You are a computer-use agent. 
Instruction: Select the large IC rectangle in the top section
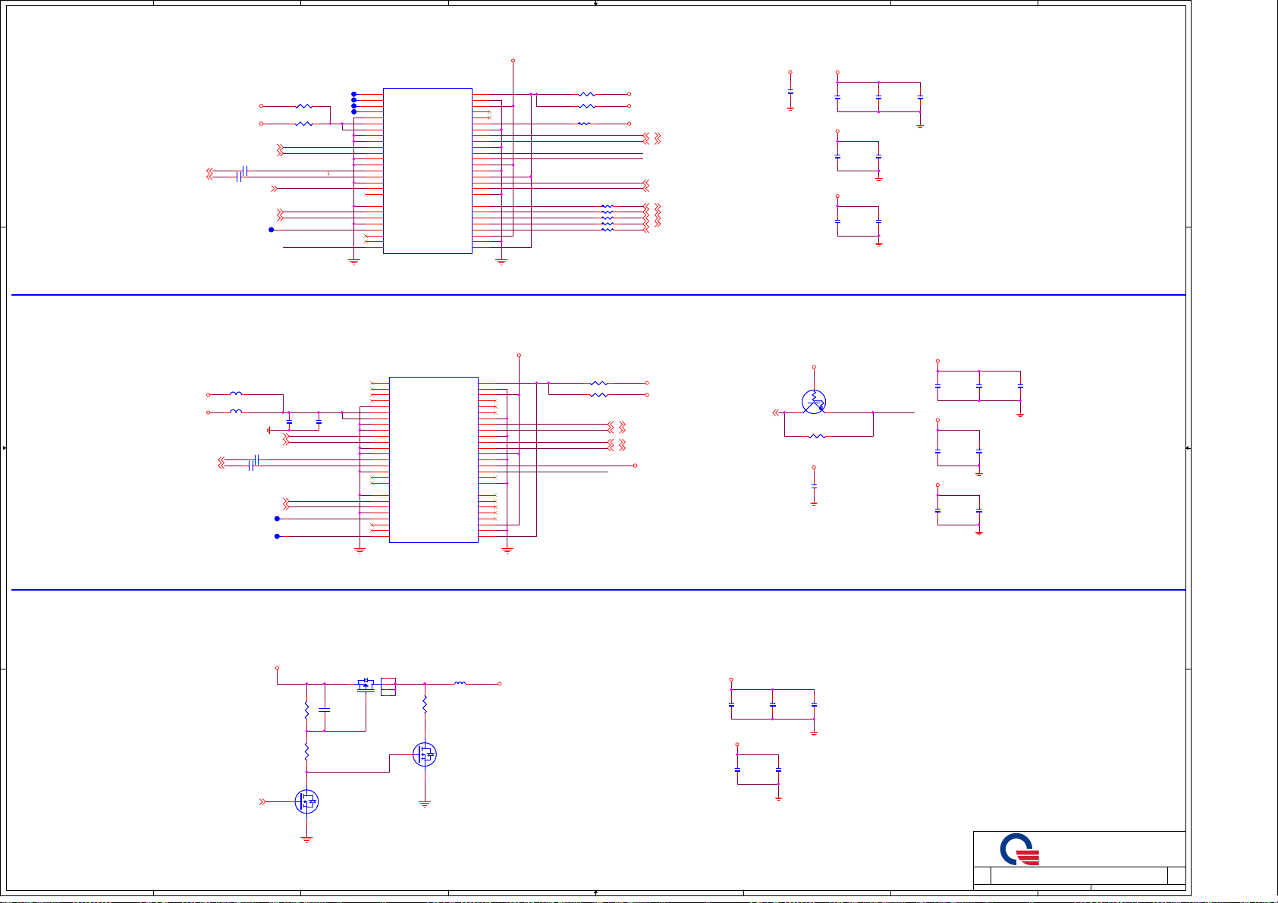click(x=428, y=171)
